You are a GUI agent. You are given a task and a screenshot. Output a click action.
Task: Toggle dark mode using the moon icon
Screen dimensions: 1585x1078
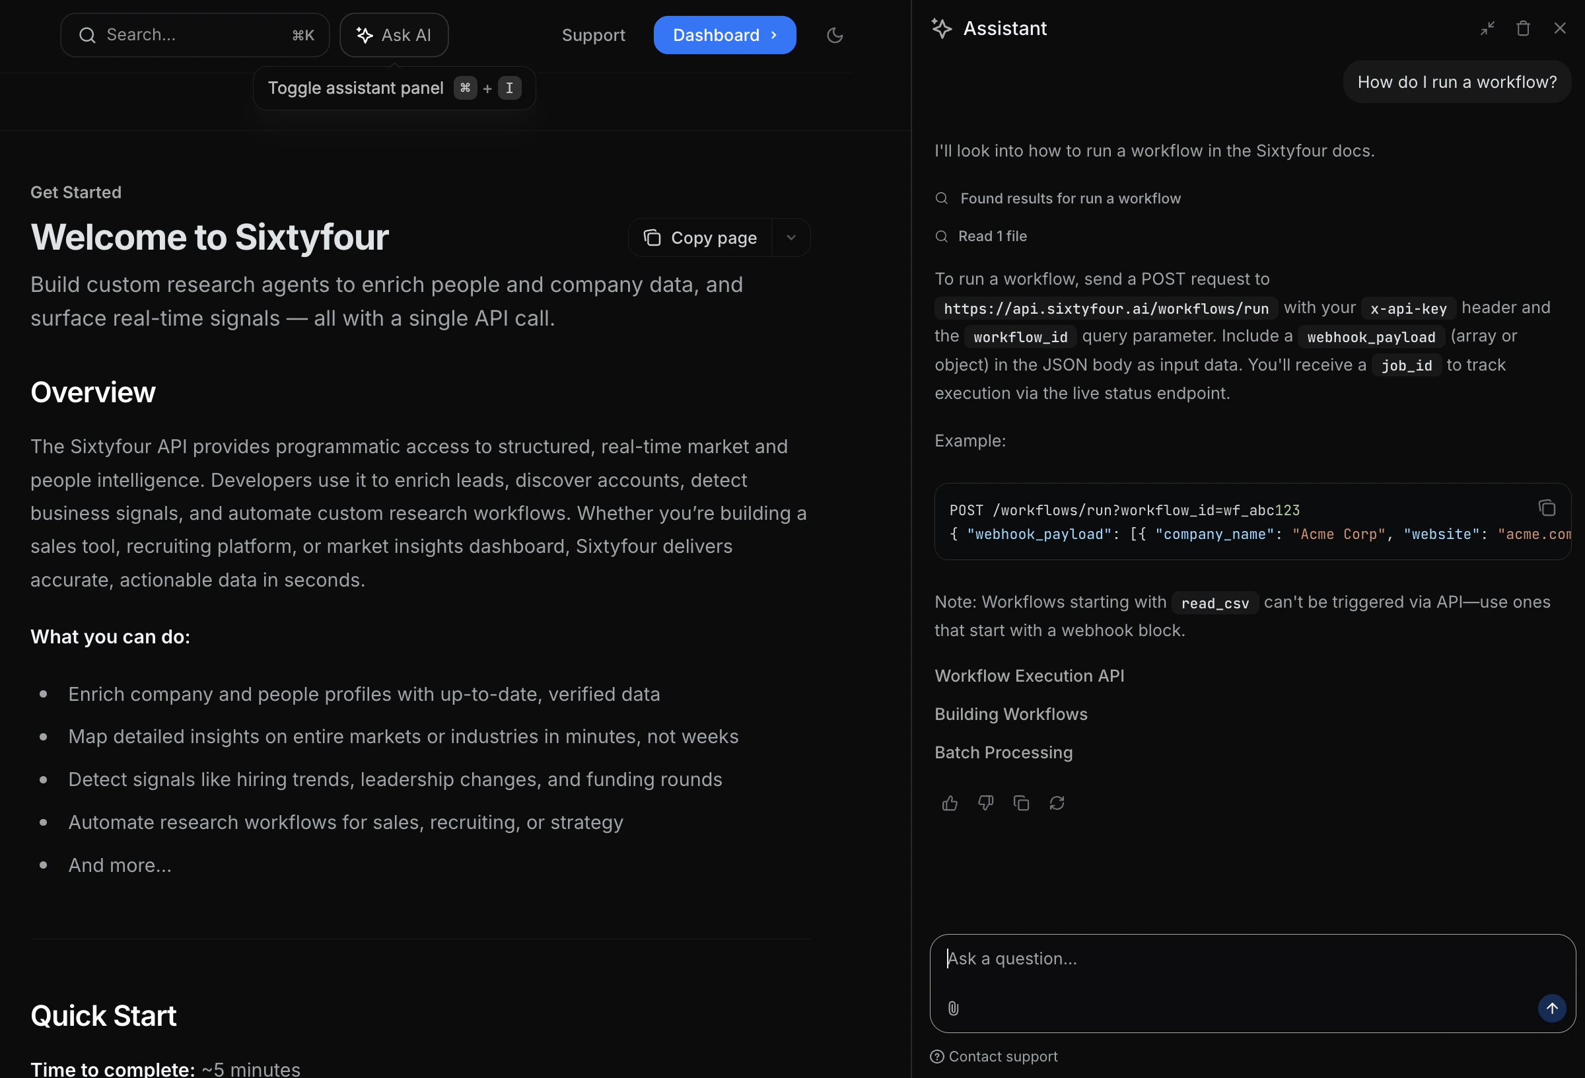tap(835, 35)
